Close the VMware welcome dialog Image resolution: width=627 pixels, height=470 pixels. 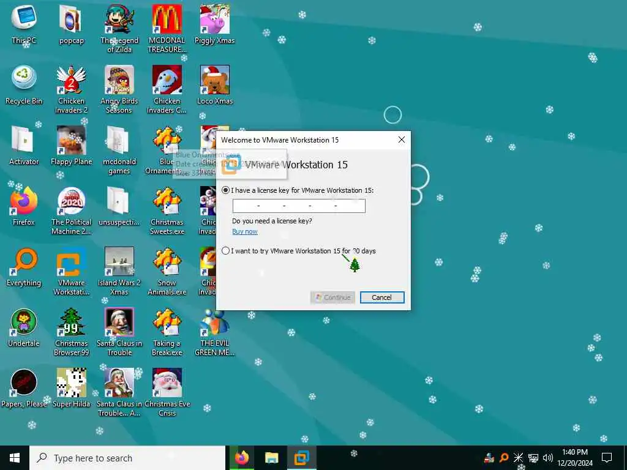click(402, 140)
